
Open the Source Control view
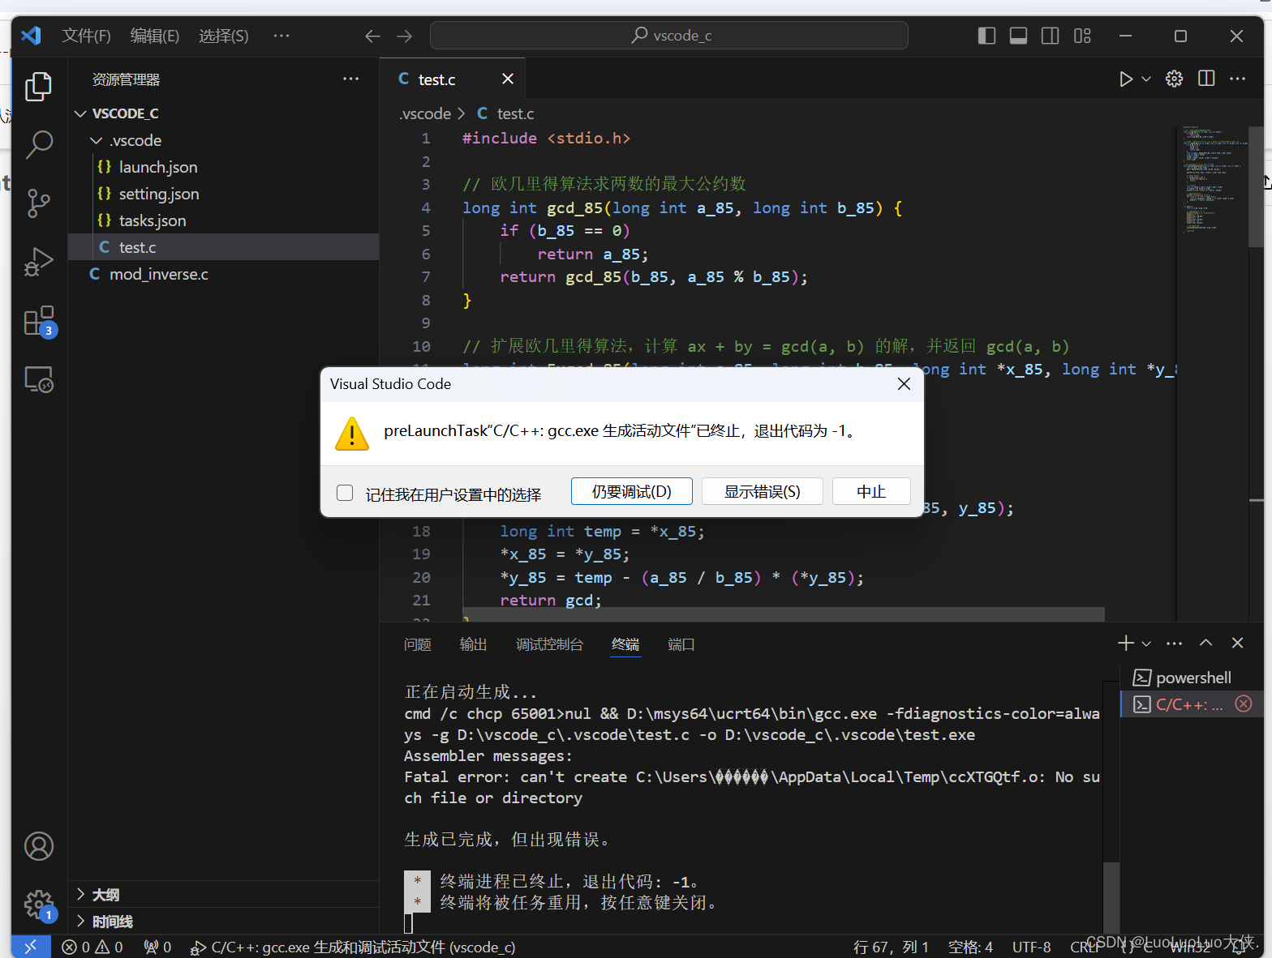pyautogui.click(x=38, y=203)
